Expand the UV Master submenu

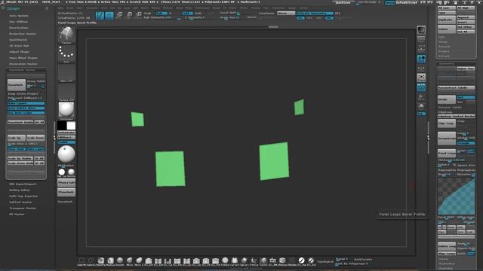[x=17, y=214]
